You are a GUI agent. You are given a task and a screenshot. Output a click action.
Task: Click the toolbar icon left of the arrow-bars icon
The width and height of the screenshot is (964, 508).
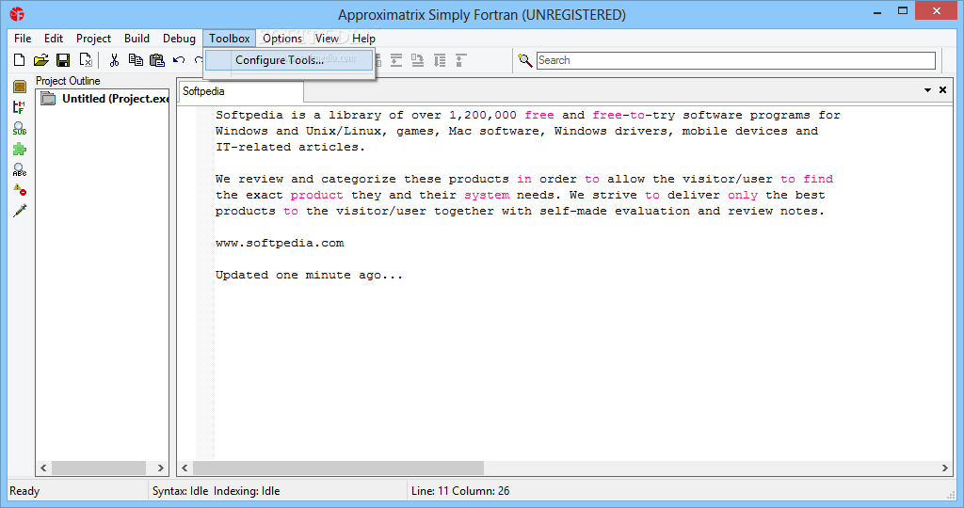417,60
